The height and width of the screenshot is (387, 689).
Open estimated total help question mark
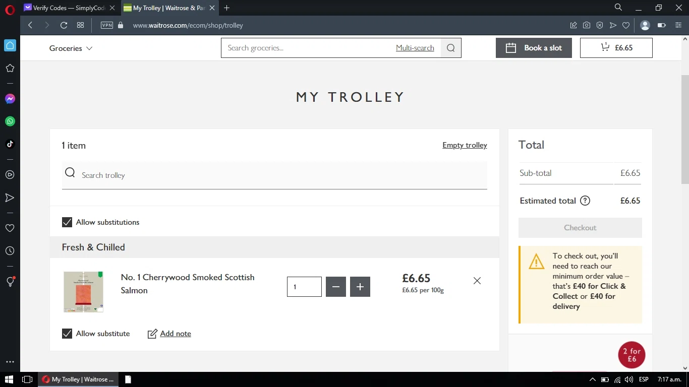click(585, 201)
